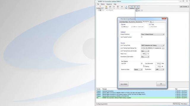Toggle the Properties toolbar button
This screenshot has height=106, width=190.
[x=132, y=7]
